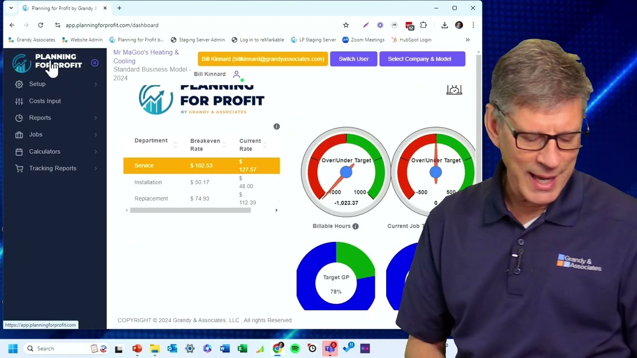637x358 pixels.
Task: Click the Calculators calendar icon
Action: 19,152
